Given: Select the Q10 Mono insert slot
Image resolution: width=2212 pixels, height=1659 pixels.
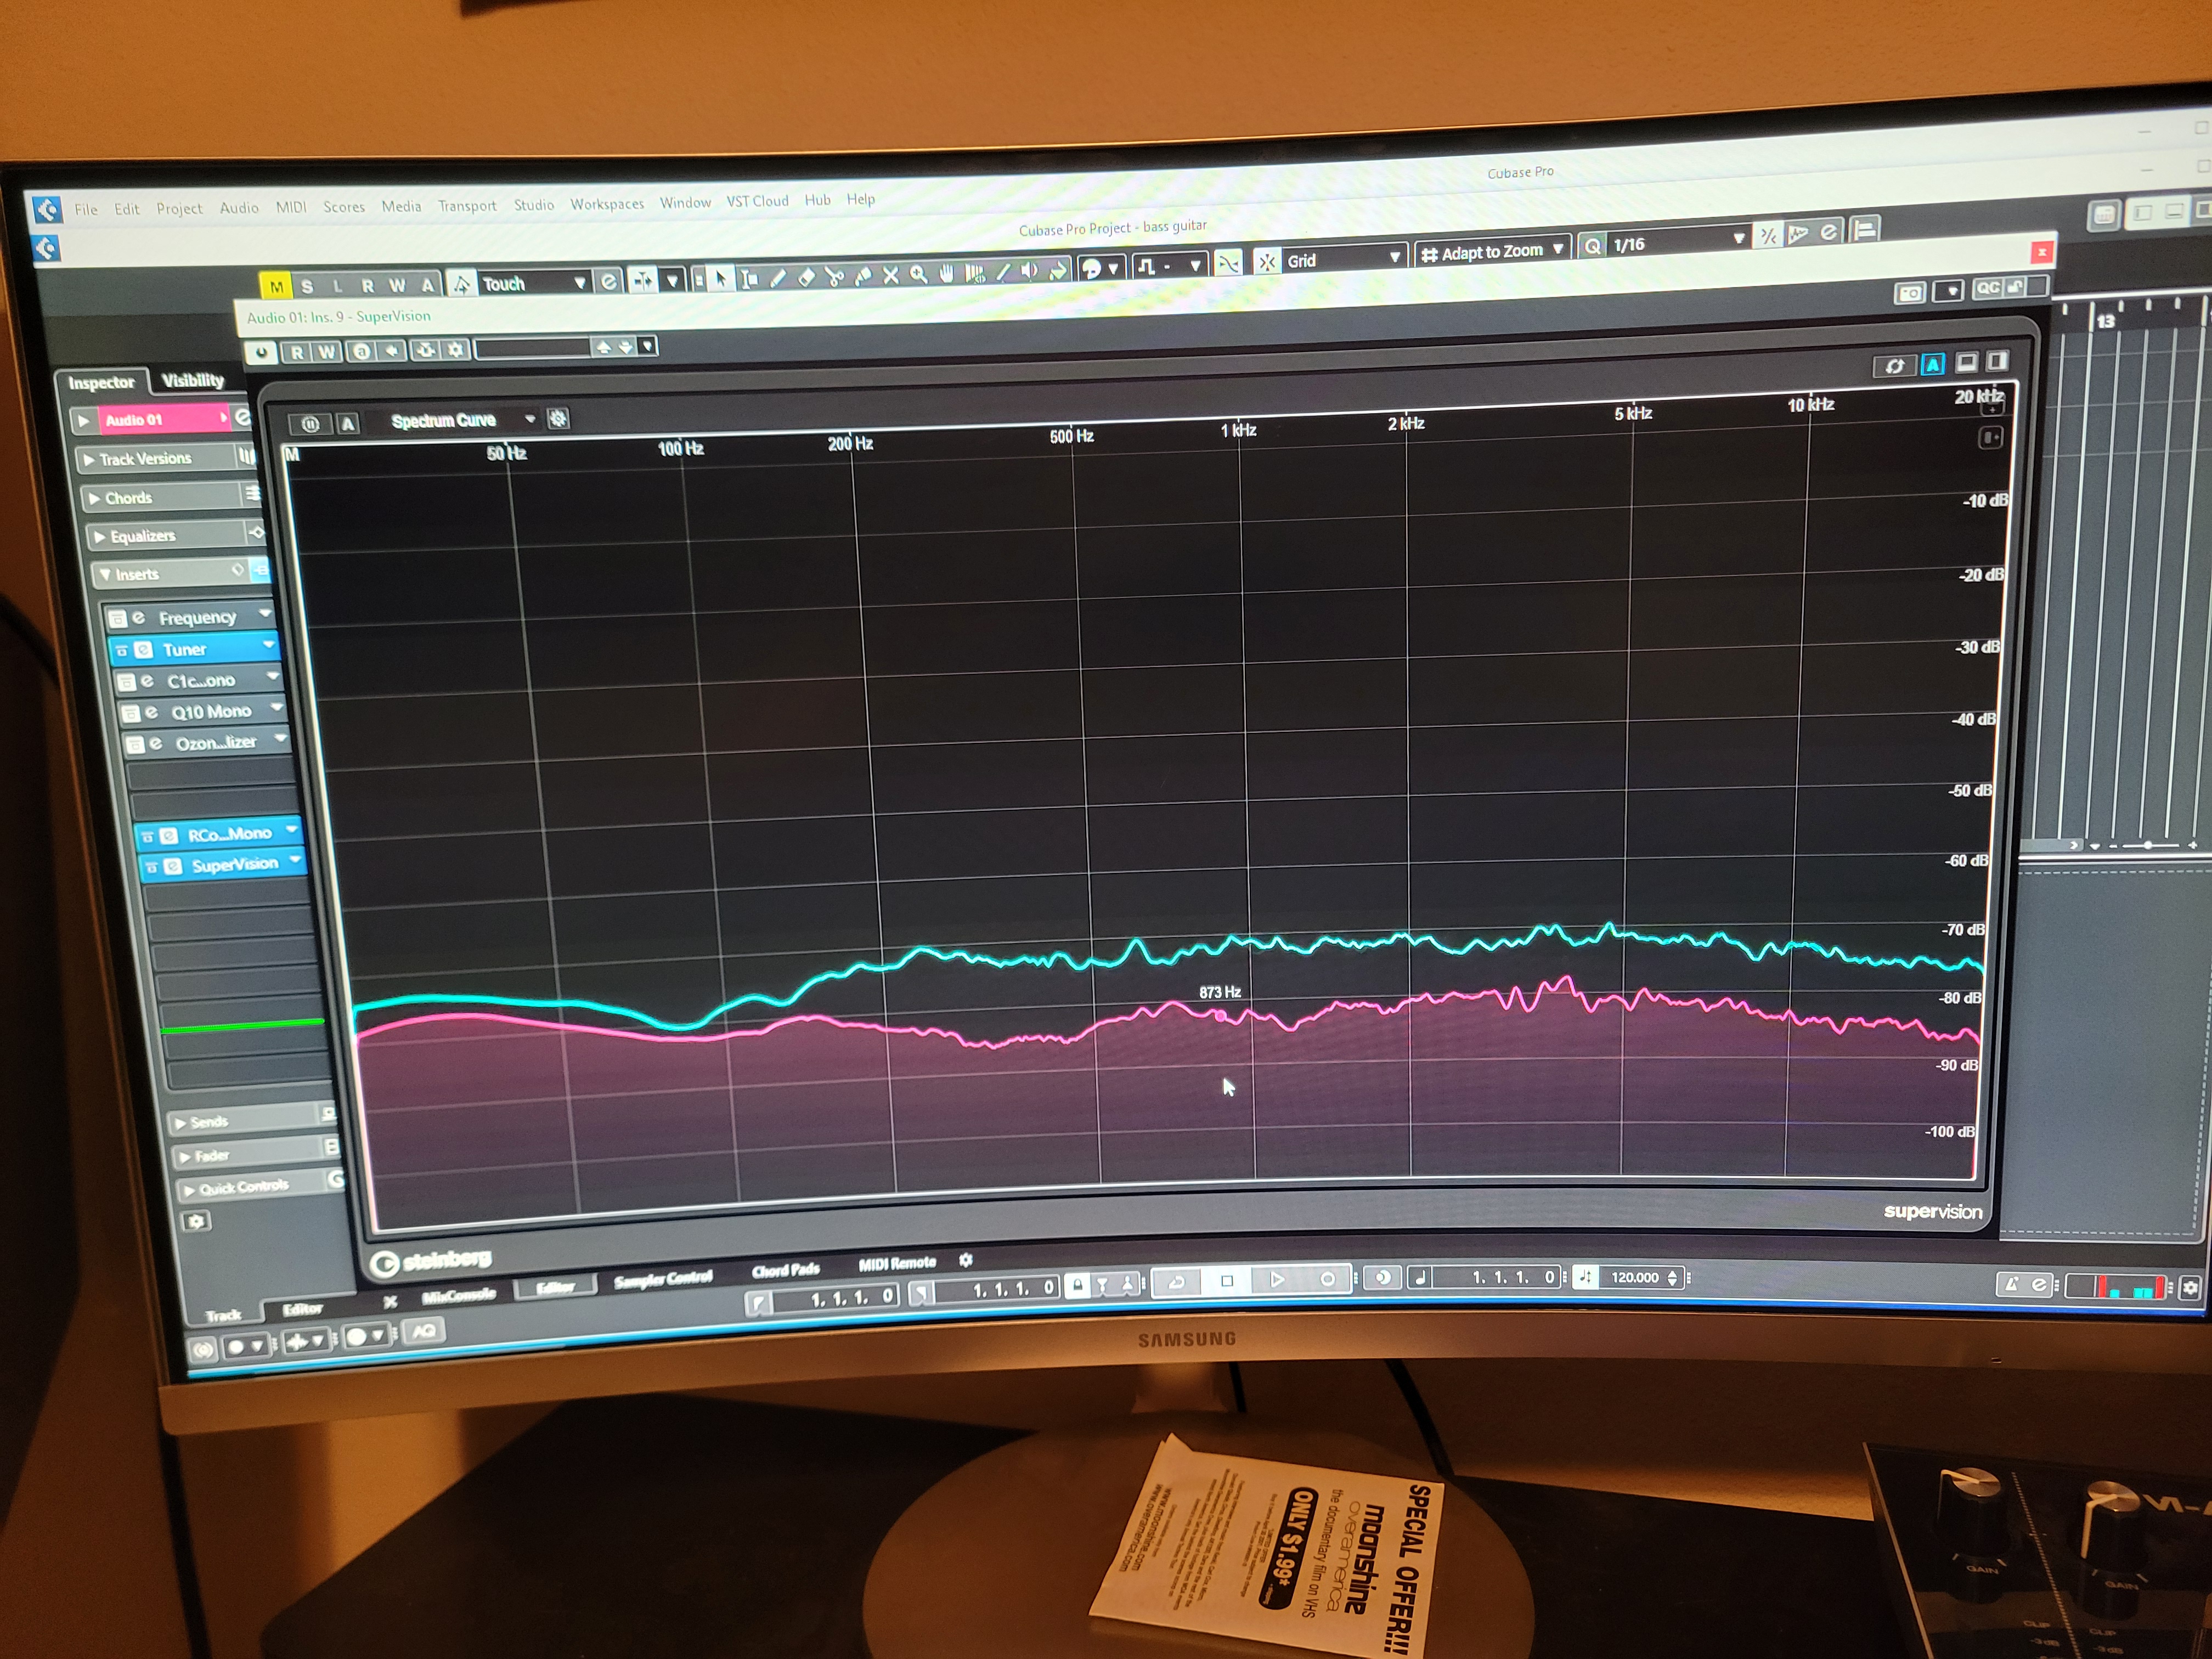Looking at the screenshot, I should pyautogui.click(x=202, y=712).
